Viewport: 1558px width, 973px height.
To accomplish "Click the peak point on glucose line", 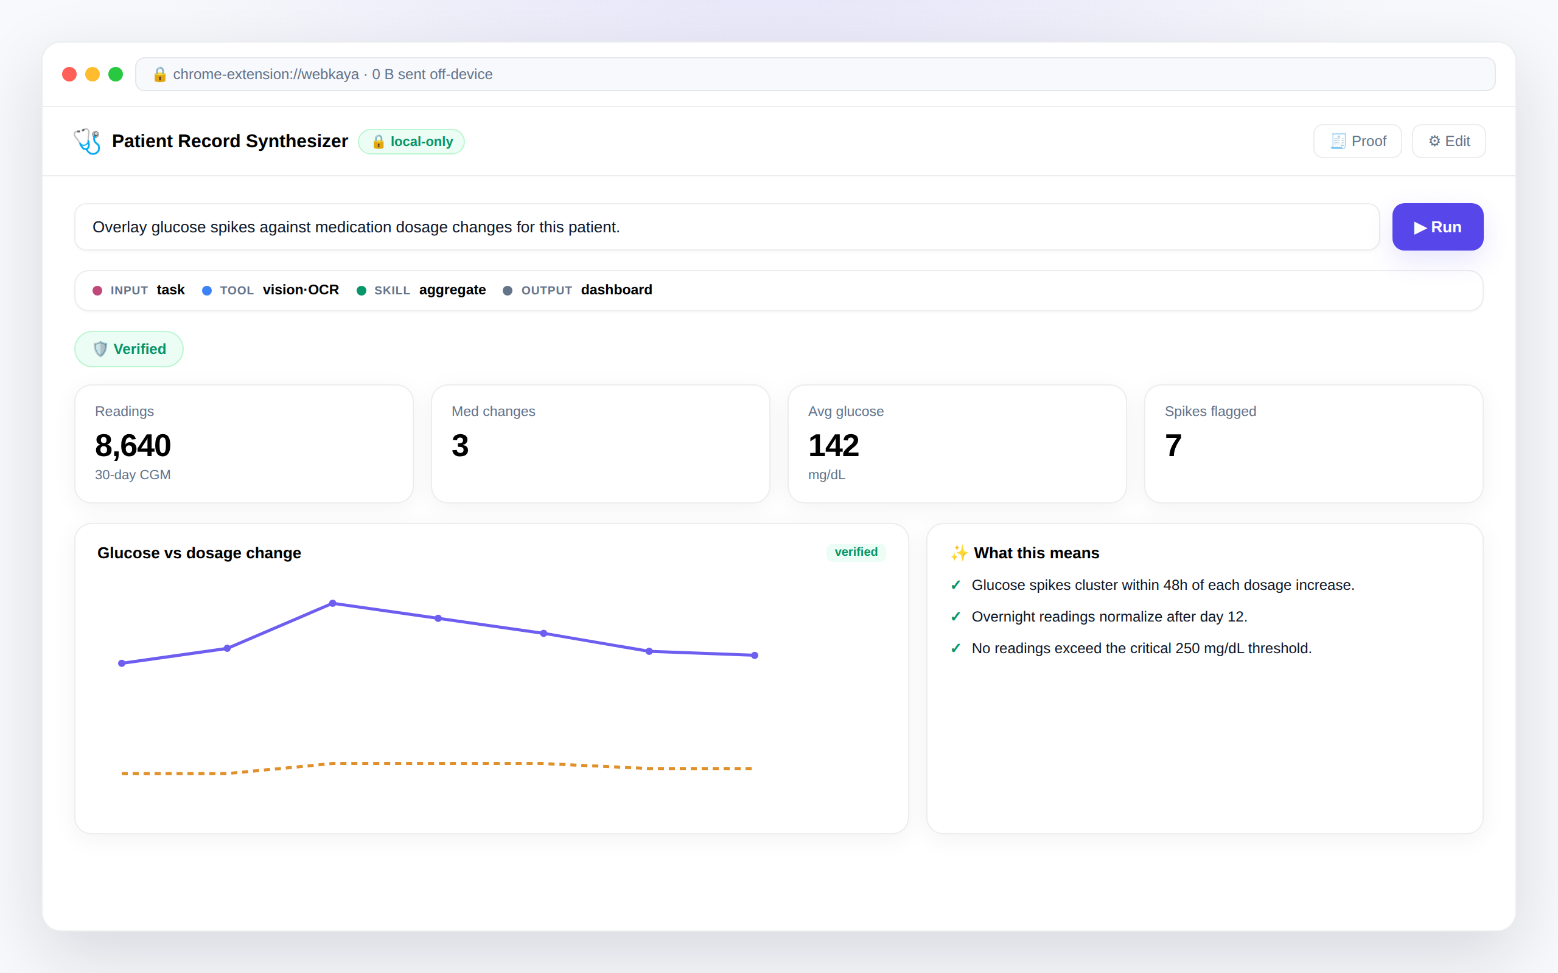I will pos(333,603).
